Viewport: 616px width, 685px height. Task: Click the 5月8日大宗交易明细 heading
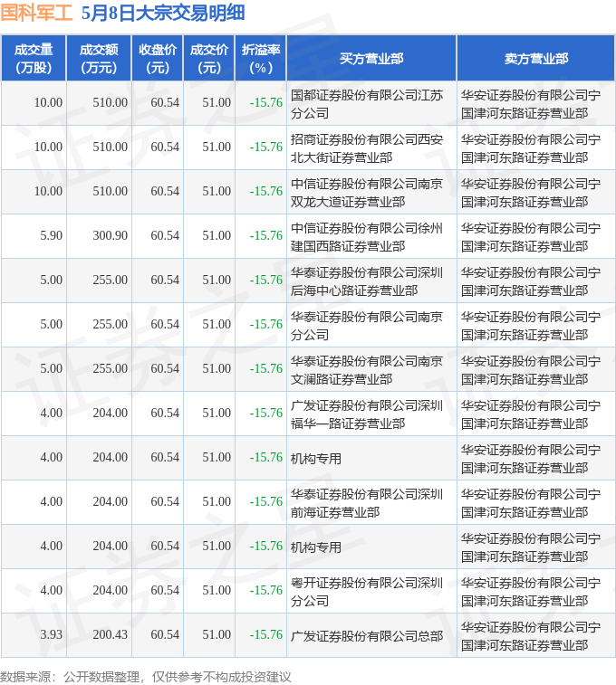(x=163, y=13)
